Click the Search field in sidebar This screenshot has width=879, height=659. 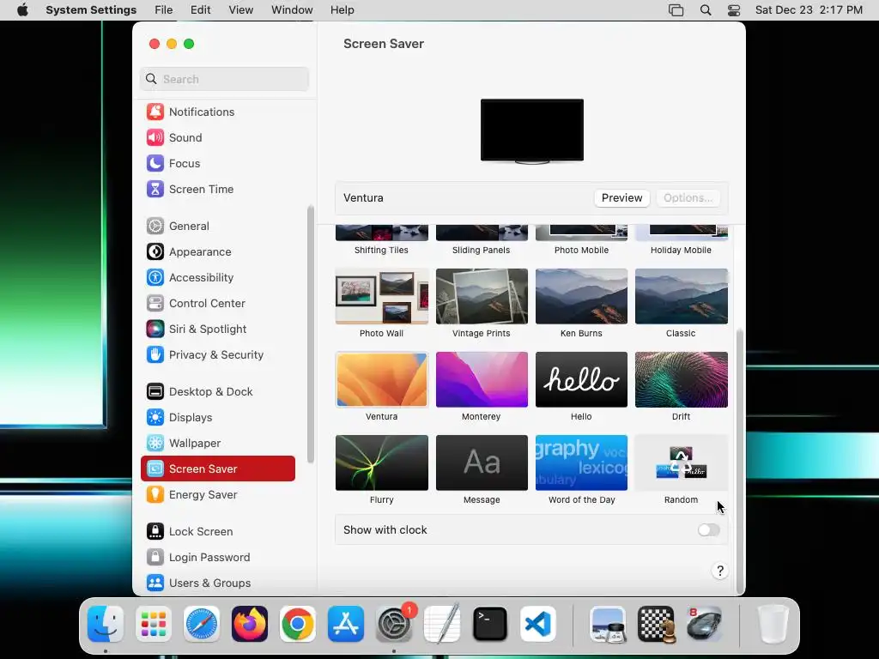[x=224, y=79]
